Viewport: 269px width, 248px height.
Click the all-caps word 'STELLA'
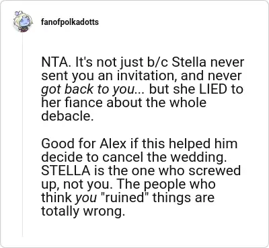tap(65, 170)
